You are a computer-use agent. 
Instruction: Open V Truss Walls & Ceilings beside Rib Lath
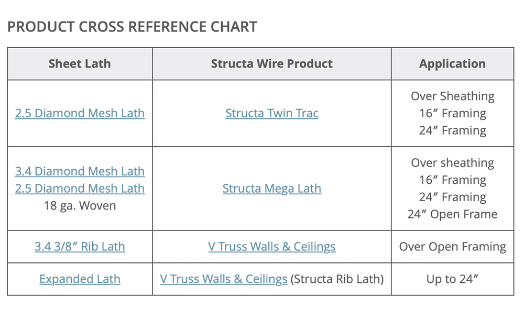pyautogui.click(x=271, y=247)
